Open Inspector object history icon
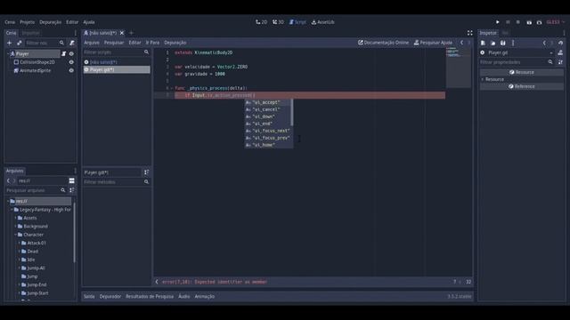The width and height of the screenshot is (570, 320). [x=560, y=43]
